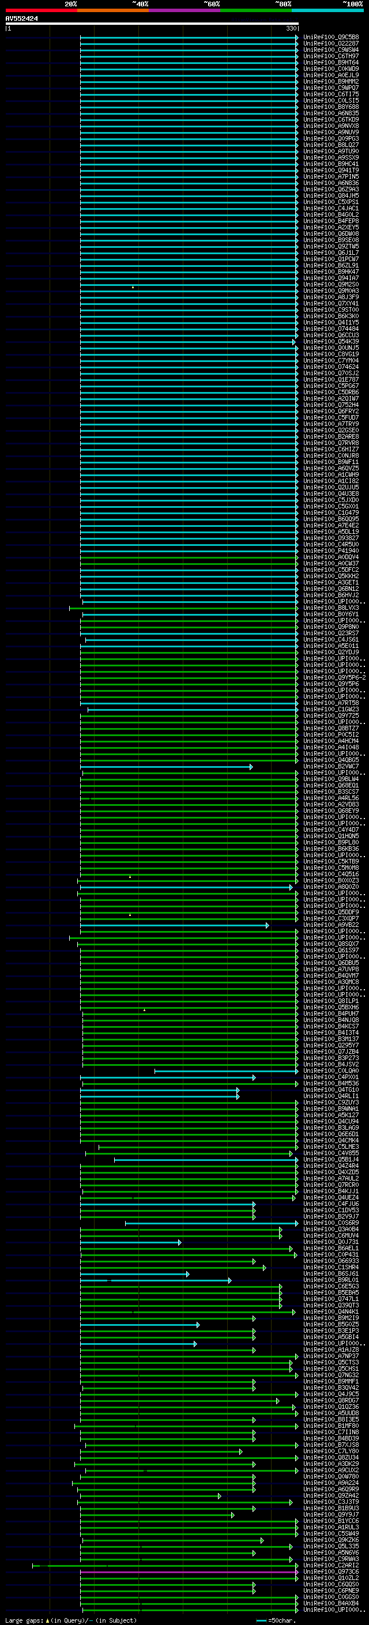Select hit label UniRef100_Q10ZL2

click(330, 1577)
